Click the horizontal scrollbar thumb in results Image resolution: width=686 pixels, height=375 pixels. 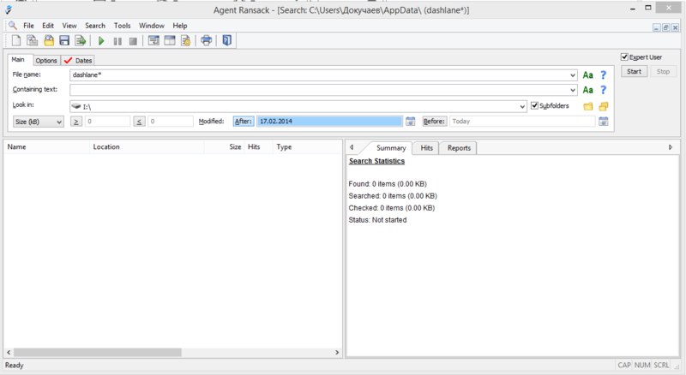[97, 352]
